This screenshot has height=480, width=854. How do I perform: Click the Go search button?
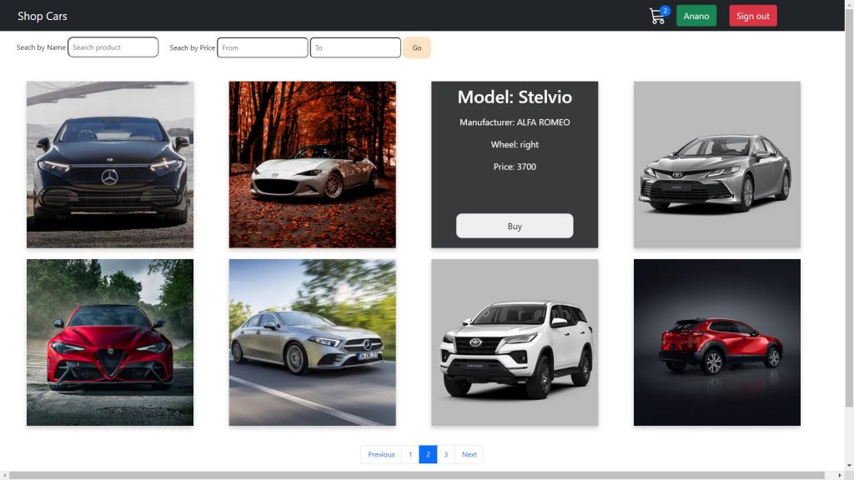(417, 47)
